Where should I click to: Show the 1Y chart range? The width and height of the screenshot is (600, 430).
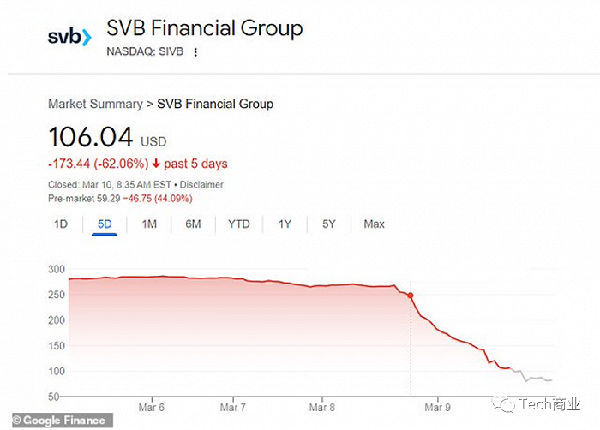coord(285,224)
